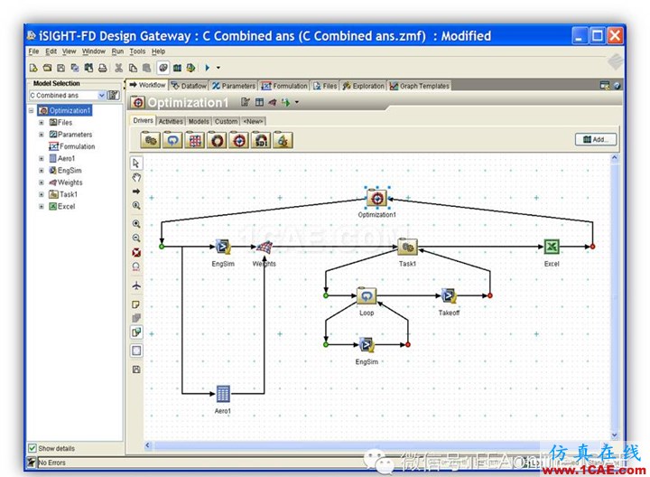Click the Add... button
Viewport: 650px width, 477px height.
(596, 139)
